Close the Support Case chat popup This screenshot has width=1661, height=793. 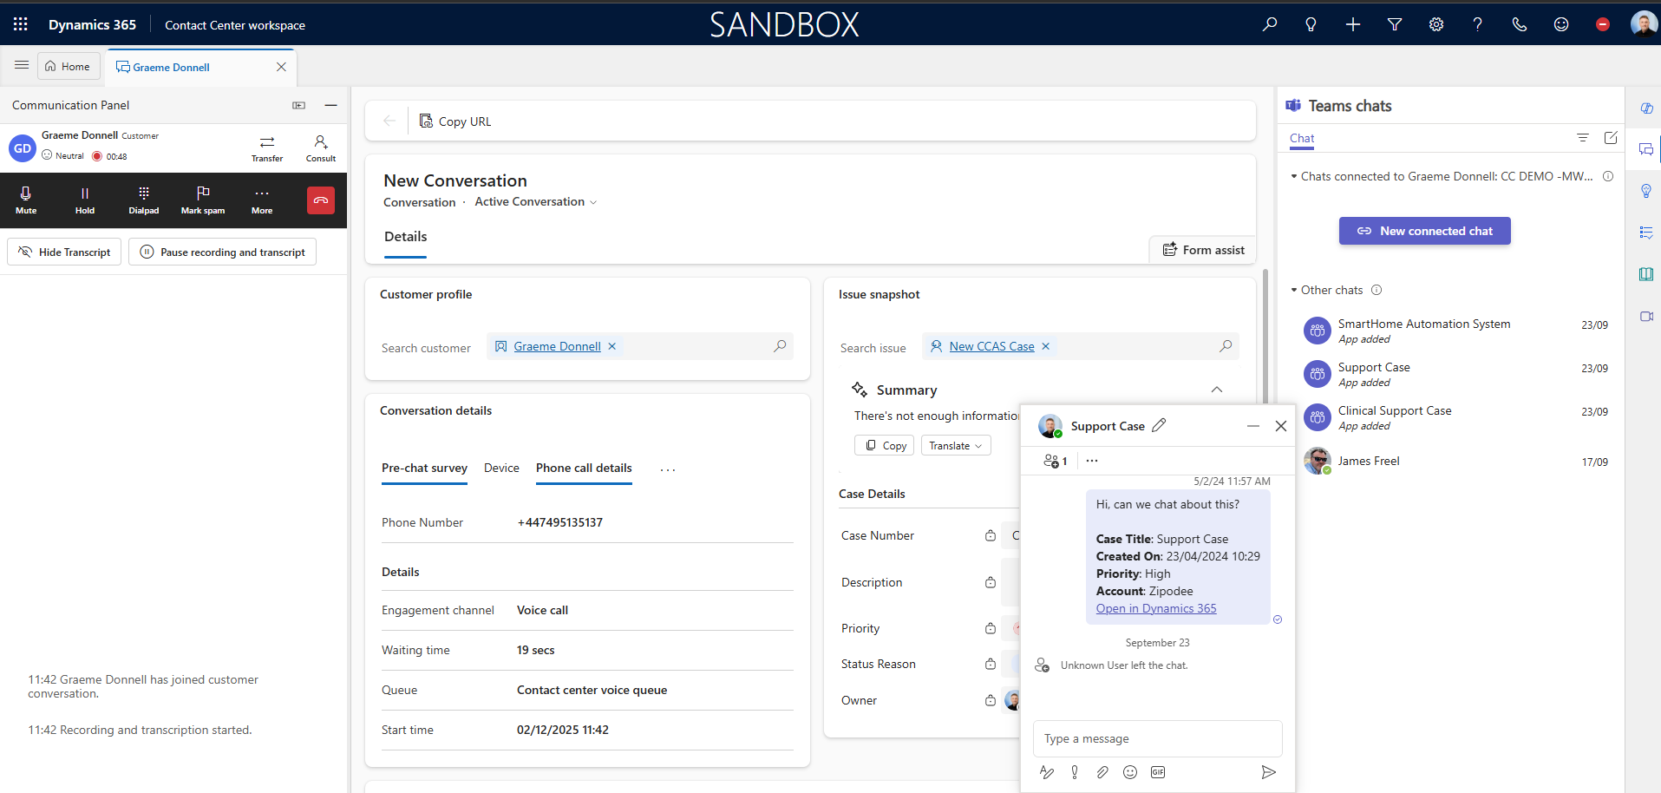[x=1280, y=426]
